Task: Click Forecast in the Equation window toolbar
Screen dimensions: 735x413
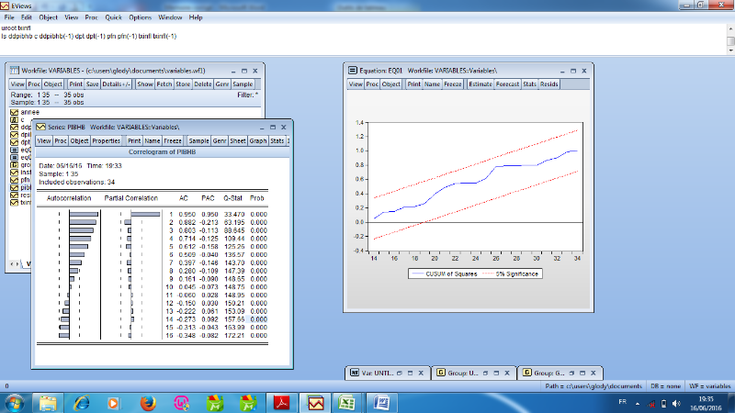Action: (507, 84)
